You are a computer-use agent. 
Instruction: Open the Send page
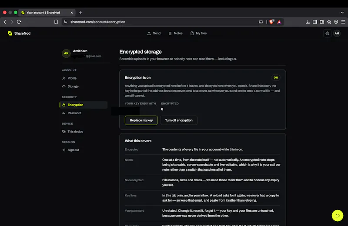pyautogui.click(x=154, y=33)
